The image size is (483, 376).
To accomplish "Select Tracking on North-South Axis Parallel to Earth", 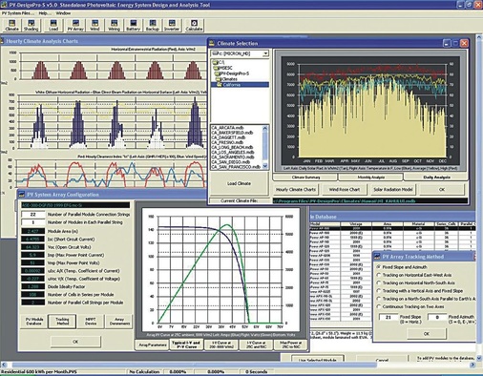I will 379,299.
